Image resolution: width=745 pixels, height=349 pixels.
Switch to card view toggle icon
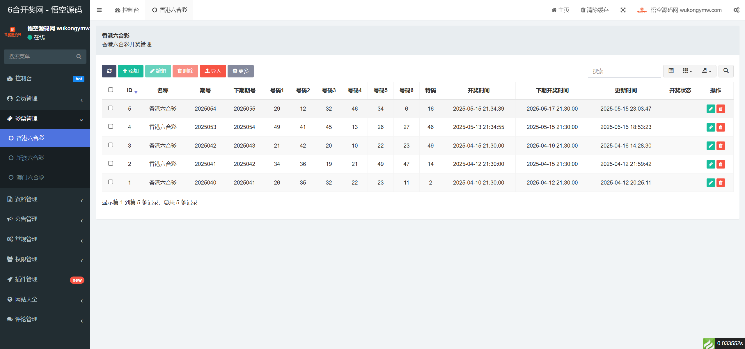pyautogui.click(x=671, y=71)
